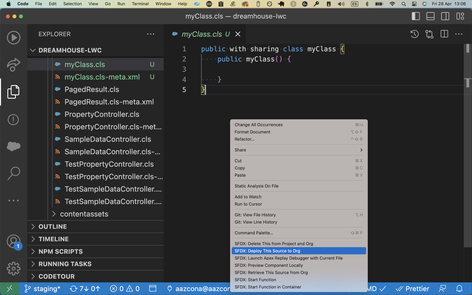This screenshot has height=295, width=472.
Task: Choose Format Document in the context menu
Action: click(299, 132)
